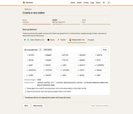Go to Invites in the top navigation
Screen dimensions: 133x114
pyautogui.click(x=86, y=2)
